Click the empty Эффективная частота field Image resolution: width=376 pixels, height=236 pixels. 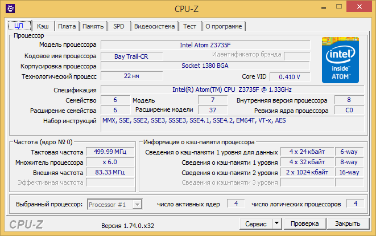click(110, 182)
